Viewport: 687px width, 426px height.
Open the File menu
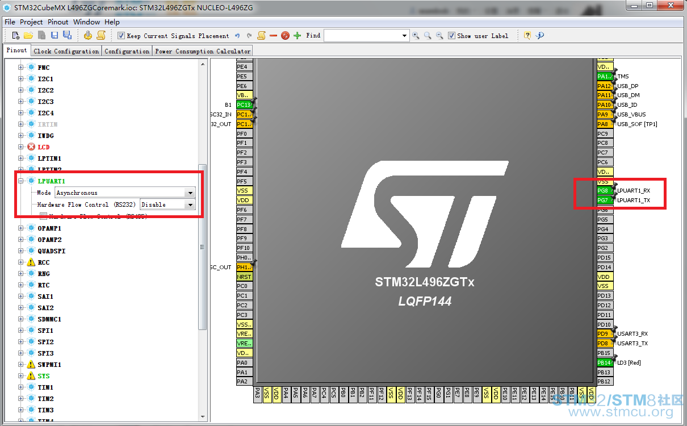[x=10, y=22]
